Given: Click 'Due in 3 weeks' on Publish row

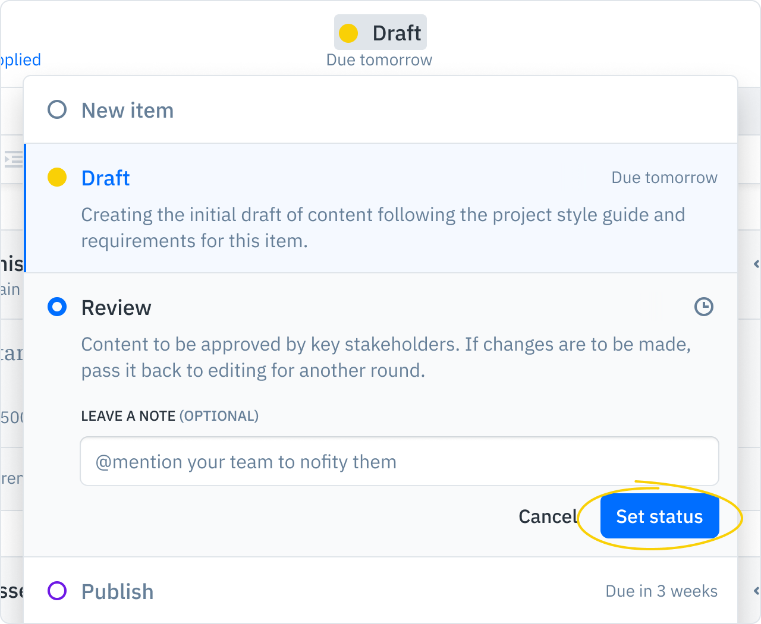Looking at the screenshot, I should 662,591.
